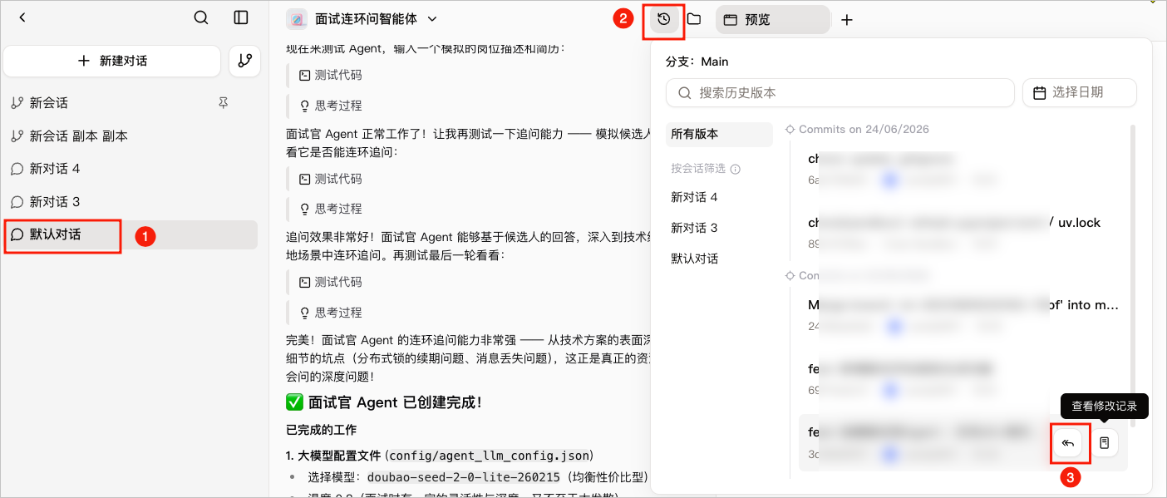Viewport: 1167px width, 498px height.
Task: Open the 选择日期 date picker
Action: click(1080, 93)
